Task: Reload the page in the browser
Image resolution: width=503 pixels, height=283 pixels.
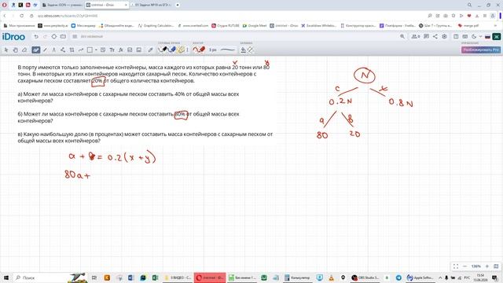Action: click(x=22, y=16)
